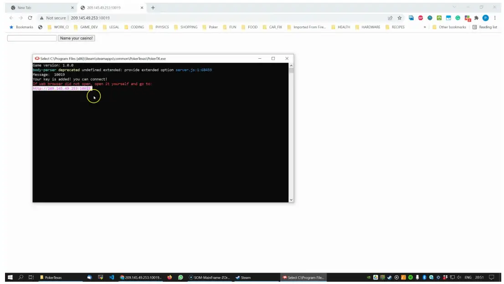504x284 pixels.
Task: Click the server.js:1:68459 console text
Action: click(194, 70)
